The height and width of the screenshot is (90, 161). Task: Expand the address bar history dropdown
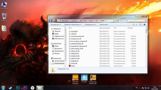(x=113, y=20)
